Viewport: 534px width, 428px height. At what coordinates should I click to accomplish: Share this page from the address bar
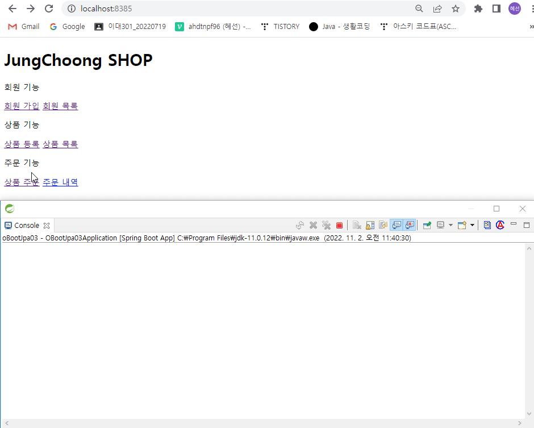[x=437, y=9]
